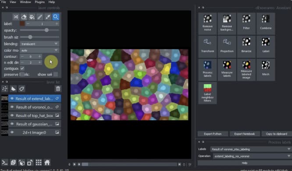Select the fill bucket tool

pyautogui.click(x=32, y=17)
